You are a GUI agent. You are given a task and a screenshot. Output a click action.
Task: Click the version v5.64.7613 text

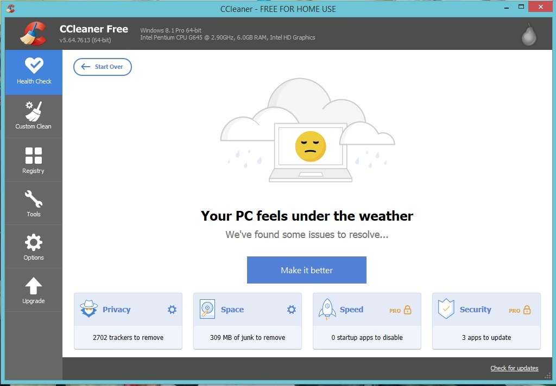pos(85,40)
